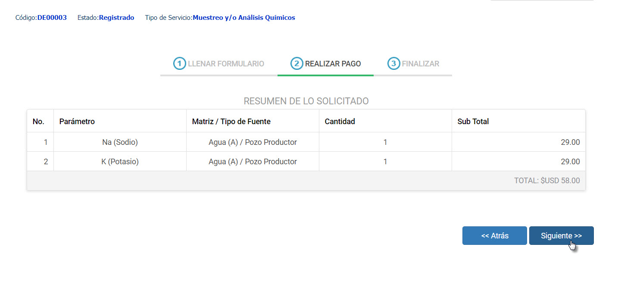This screenshot has width=618, height=291.
Task: Click the 29.00 subtotal for Na (Sodio)
Action: point(570,142)
